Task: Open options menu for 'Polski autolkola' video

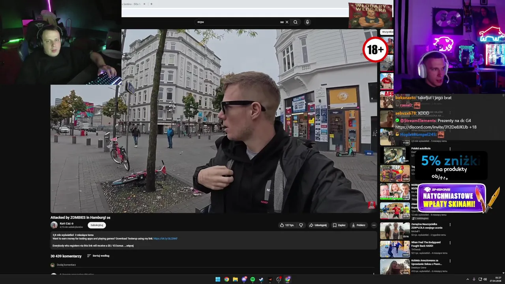Action: (450, 149)
